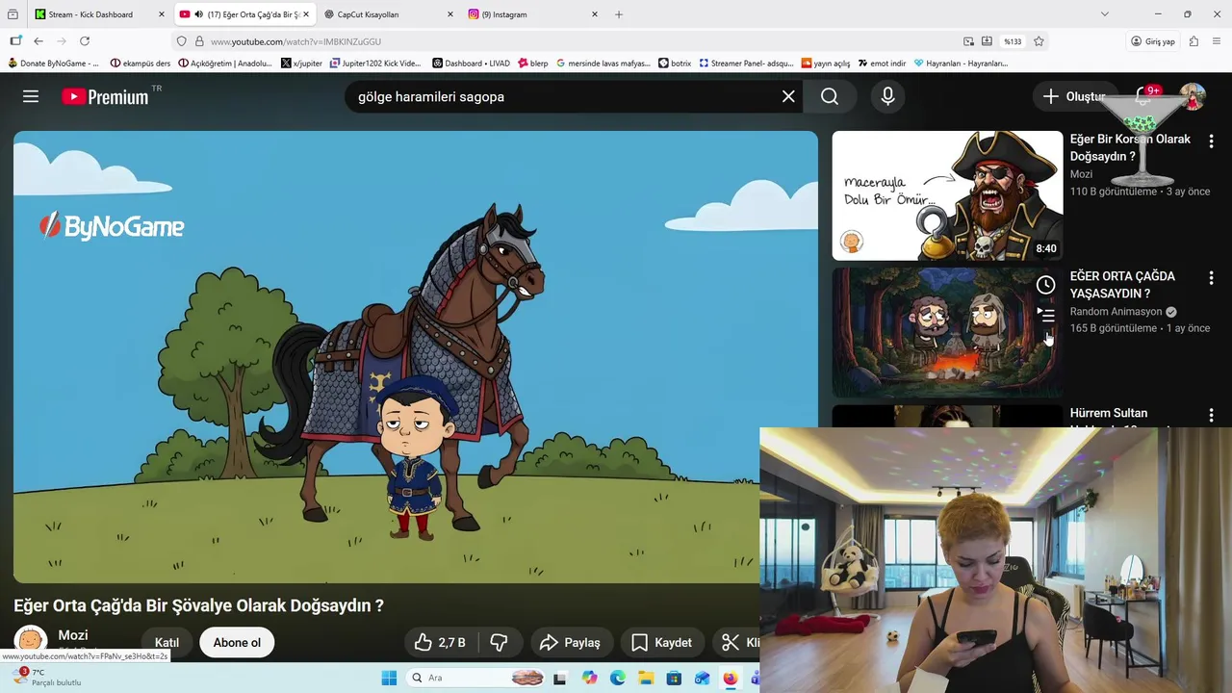Dislike the video with the thumbs-down icon
This screenshot has width=1232, height=693.
pos(500,642)
